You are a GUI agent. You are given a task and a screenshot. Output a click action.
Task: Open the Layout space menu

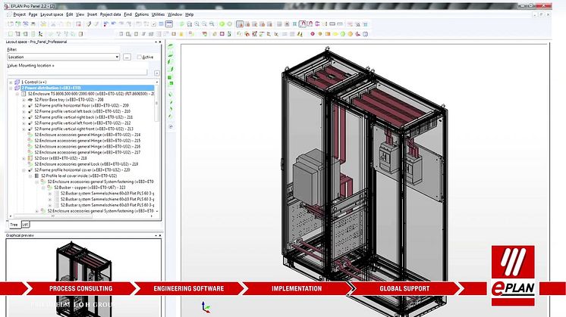(52, 14)
